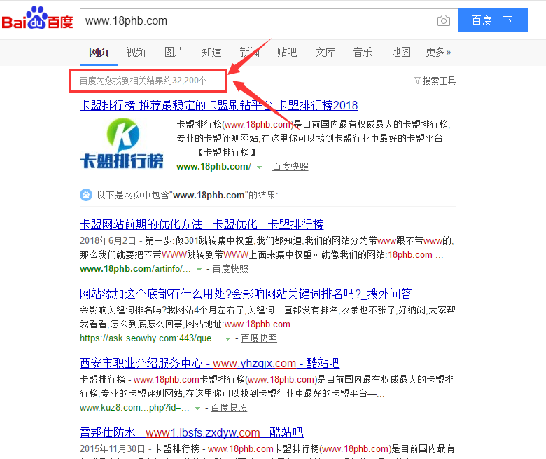
Task: Click snippet text ——【卡盟排行榜】
Action: click(216, 152)
